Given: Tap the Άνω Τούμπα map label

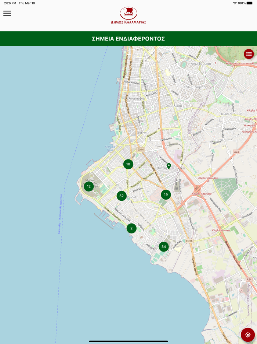Looking at the screenshot, I should [201, 64].
